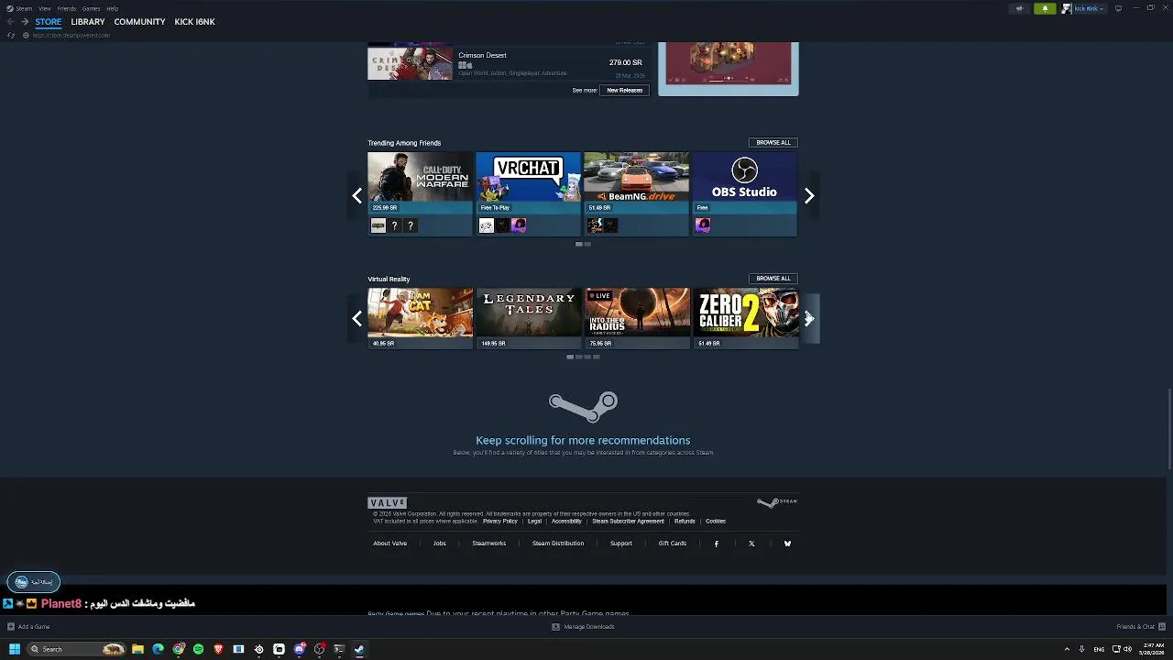Viewport: 1173px width, 660px height.
Task: Open the Steamworks footer link
Action: 488,544
